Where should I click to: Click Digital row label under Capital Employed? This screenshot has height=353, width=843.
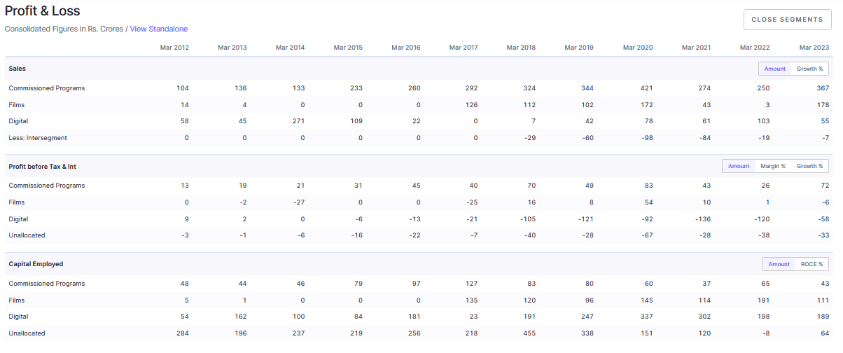pos(18,317)
